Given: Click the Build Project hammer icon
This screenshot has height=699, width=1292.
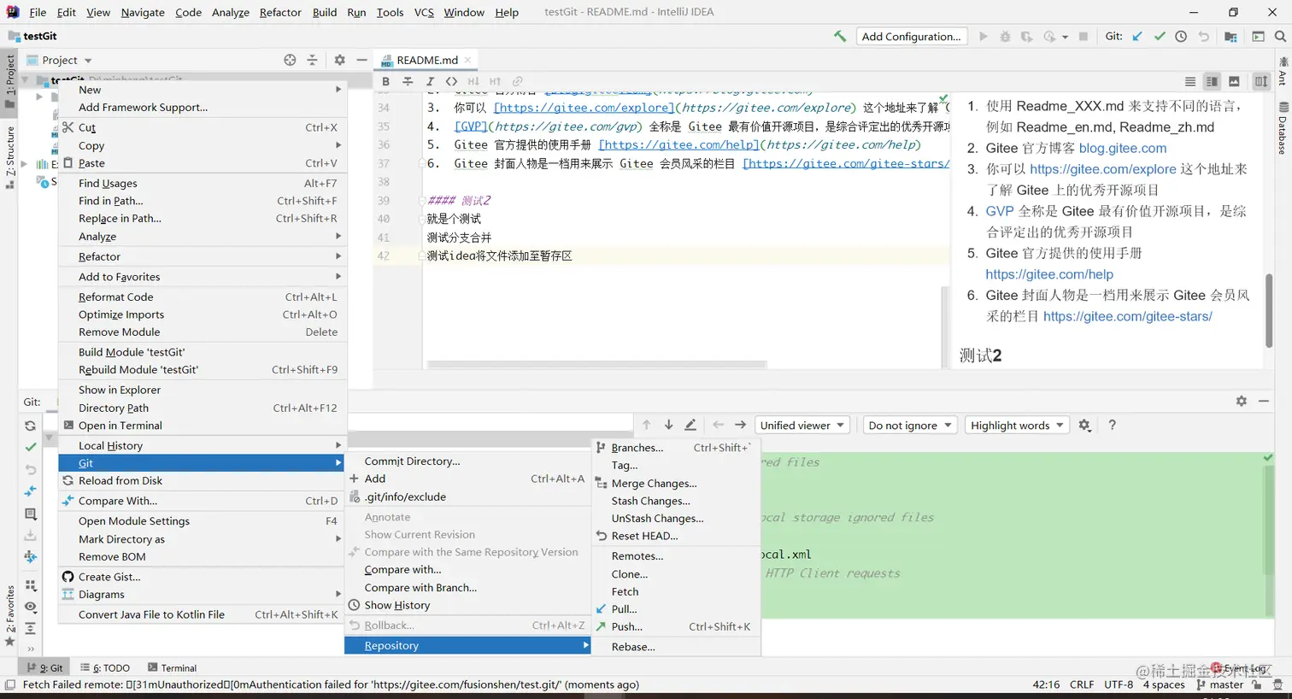Looking at the screenshot, I should tap(840, 36).
